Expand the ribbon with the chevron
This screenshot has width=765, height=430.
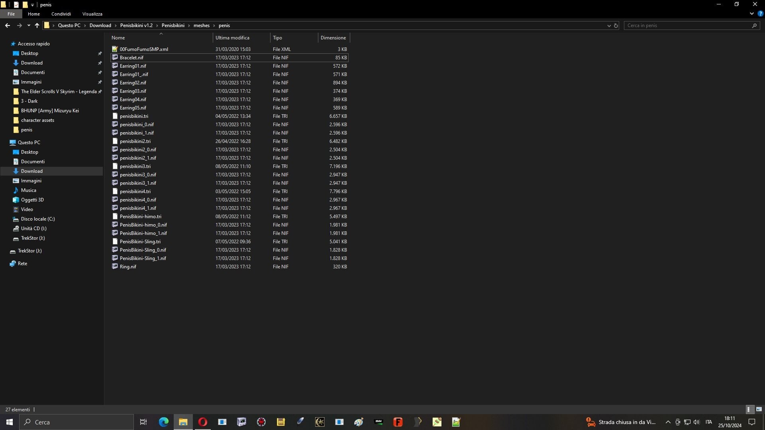[751, 14]
